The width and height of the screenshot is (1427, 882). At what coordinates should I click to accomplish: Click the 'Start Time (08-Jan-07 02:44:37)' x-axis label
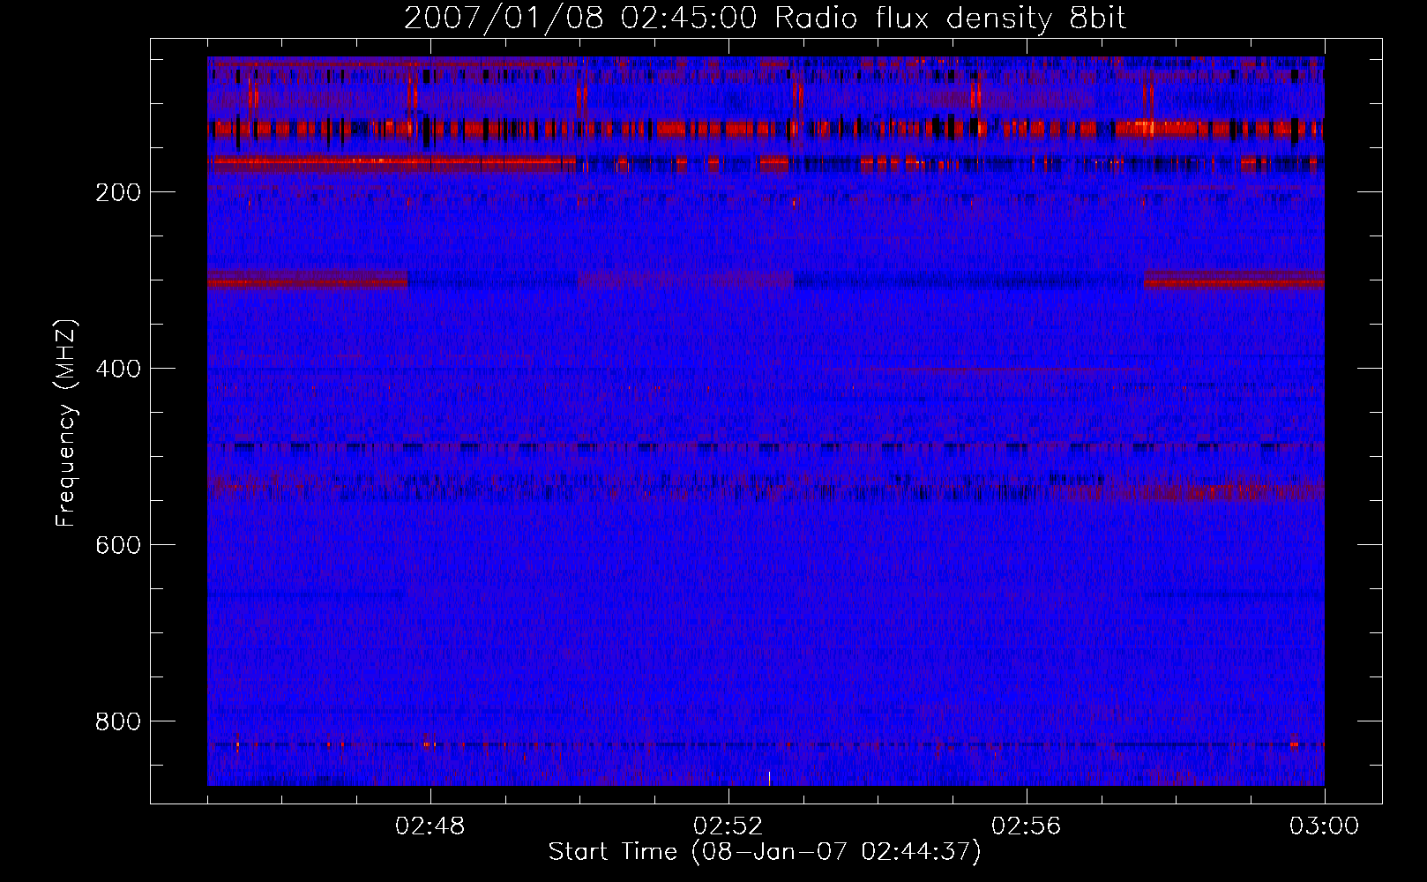(x=765, y=852)
